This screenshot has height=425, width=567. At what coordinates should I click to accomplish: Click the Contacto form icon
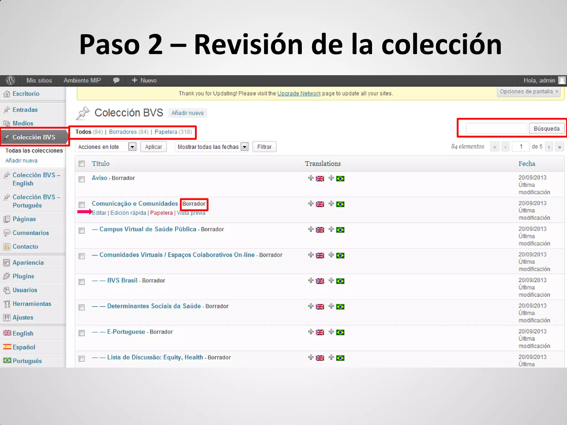pyautogui.click(x=7, y=247)
